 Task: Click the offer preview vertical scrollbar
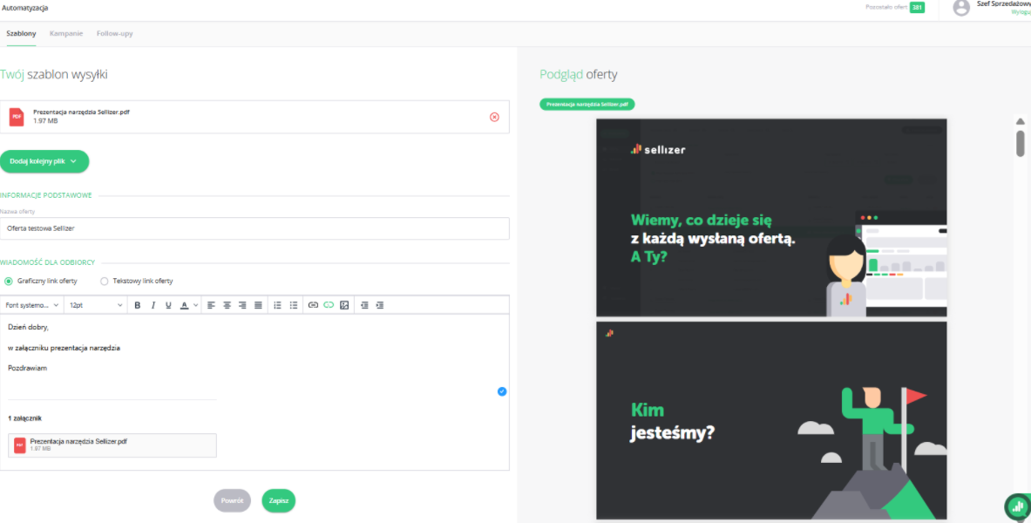pyautogui.click(x=1020, y=143)
